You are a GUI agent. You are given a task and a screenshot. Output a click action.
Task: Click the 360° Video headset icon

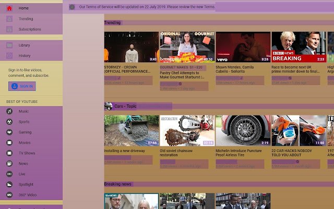[x=9, y=195]
